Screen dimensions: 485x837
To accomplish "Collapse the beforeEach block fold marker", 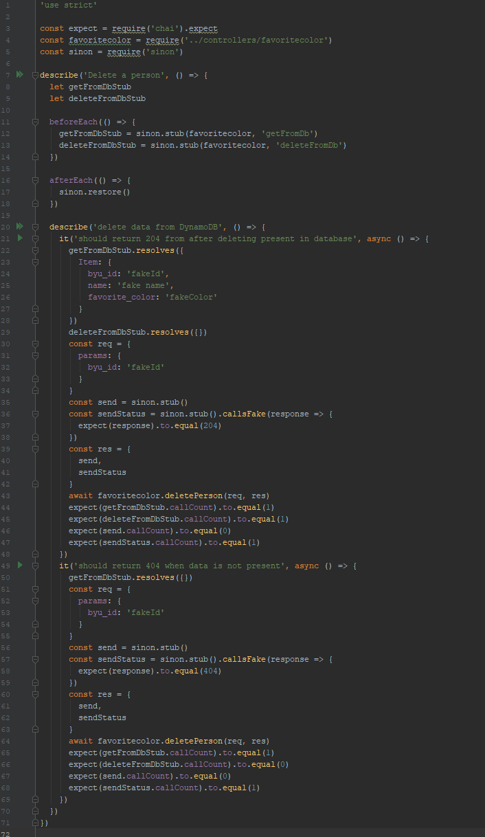I will point(35,122).
